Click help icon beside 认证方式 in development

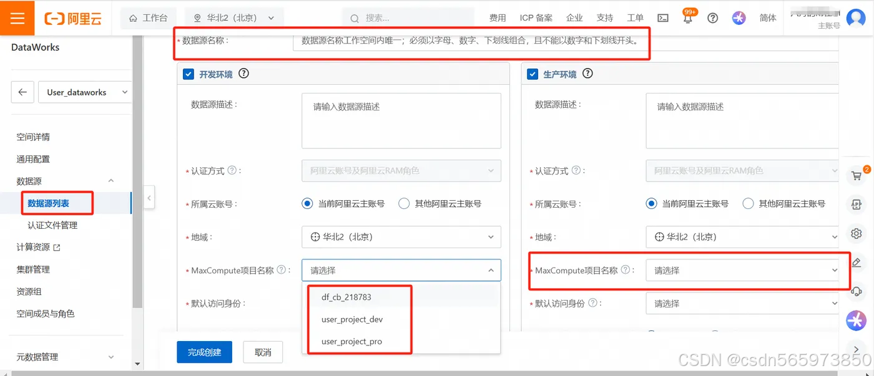[x=232, y=170]
